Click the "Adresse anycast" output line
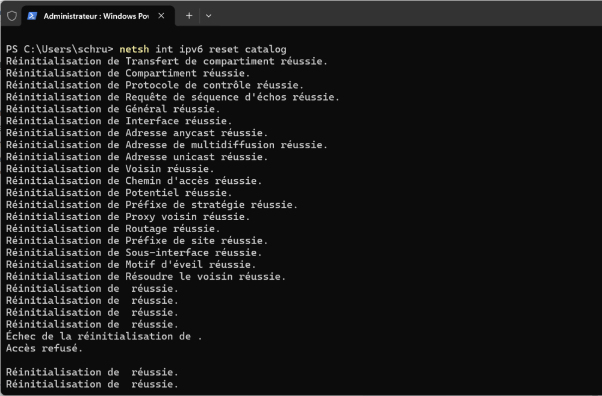The height and width of the screenshot is (396, 602). pos(137,133)
